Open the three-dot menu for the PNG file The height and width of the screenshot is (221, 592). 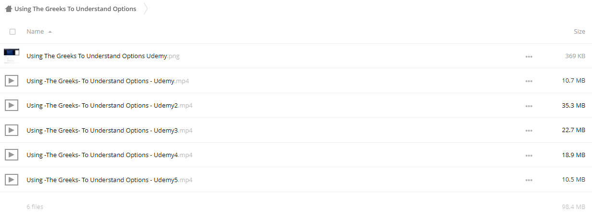click(x=529, y=56)
